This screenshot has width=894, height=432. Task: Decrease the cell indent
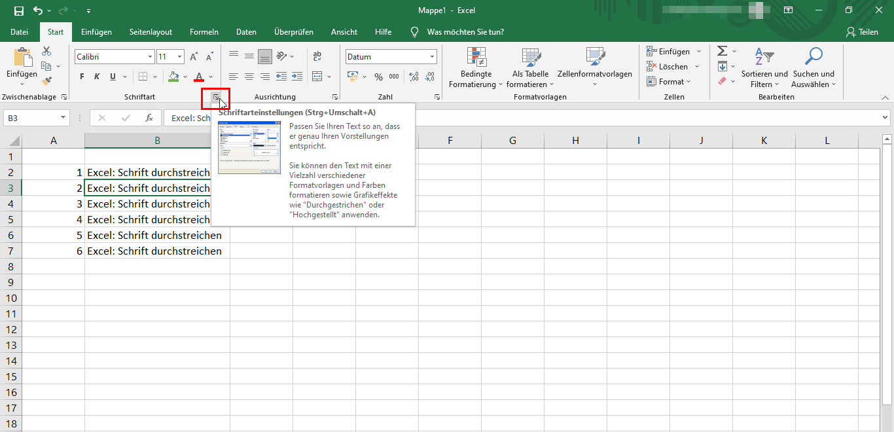click(x=281, y=77)
